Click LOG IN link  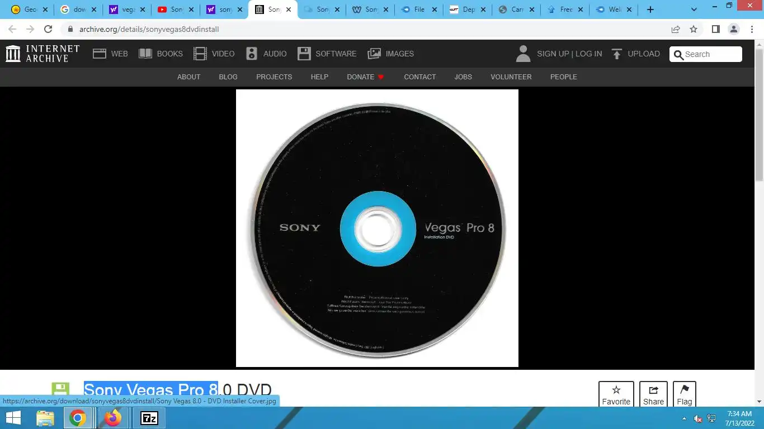click(589, 54)
